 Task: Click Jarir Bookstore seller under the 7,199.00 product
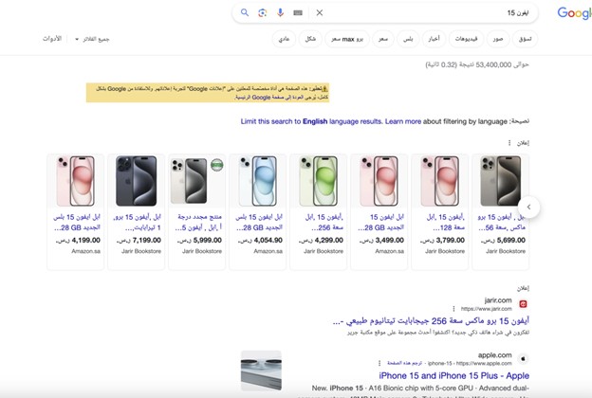[x=141, y=251]
